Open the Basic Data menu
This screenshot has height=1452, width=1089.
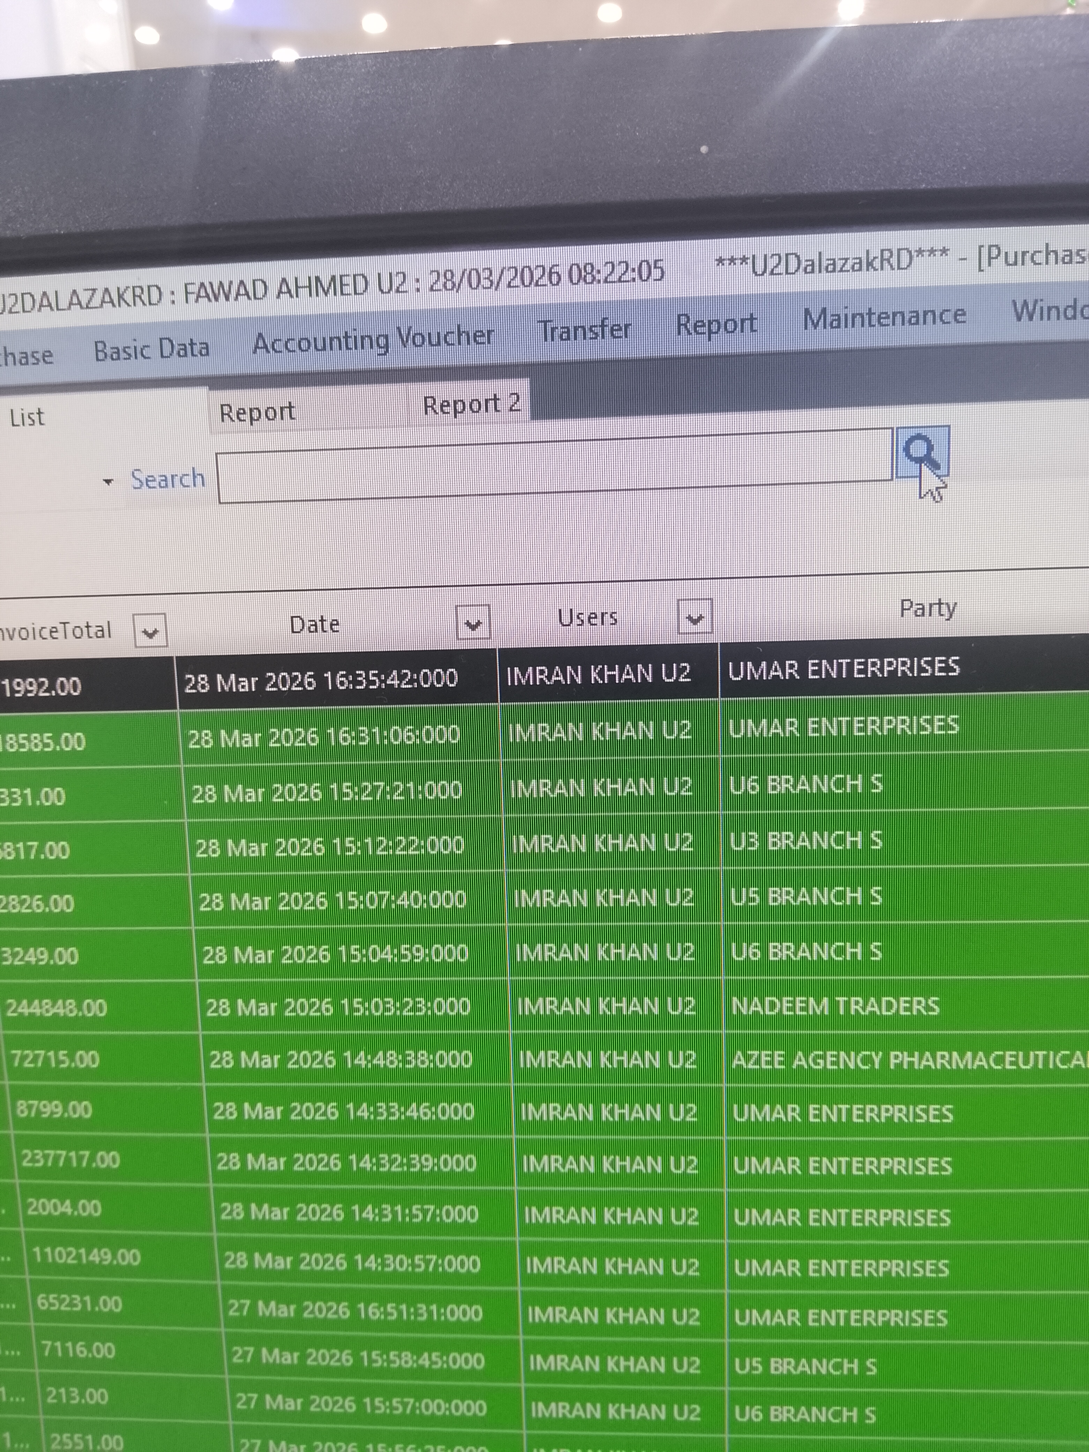pyautogui.click(x=151, y=349)
